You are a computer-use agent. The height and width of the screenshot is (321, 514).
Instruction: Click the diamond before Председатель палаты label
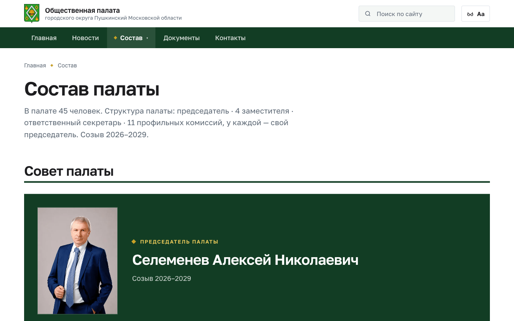(x=134, y=242)
